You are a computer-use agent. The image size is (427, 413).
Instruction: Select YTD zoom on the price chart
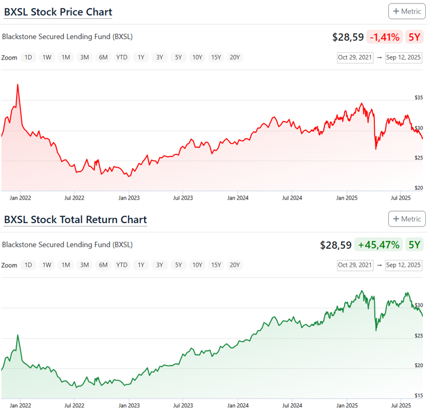122,57
